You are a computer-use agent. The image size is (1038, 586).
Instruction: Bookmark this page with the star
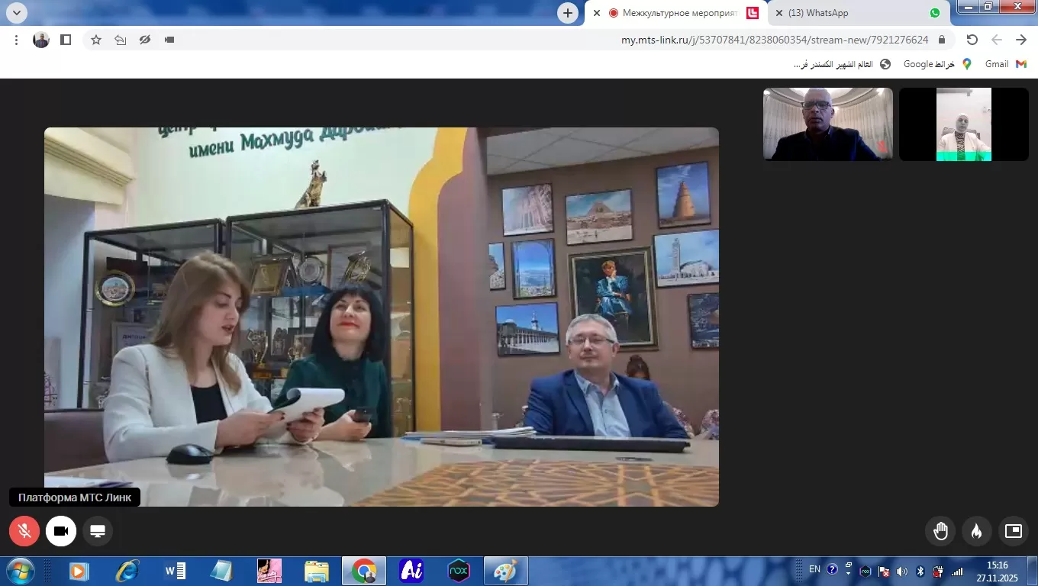point(96,40)
